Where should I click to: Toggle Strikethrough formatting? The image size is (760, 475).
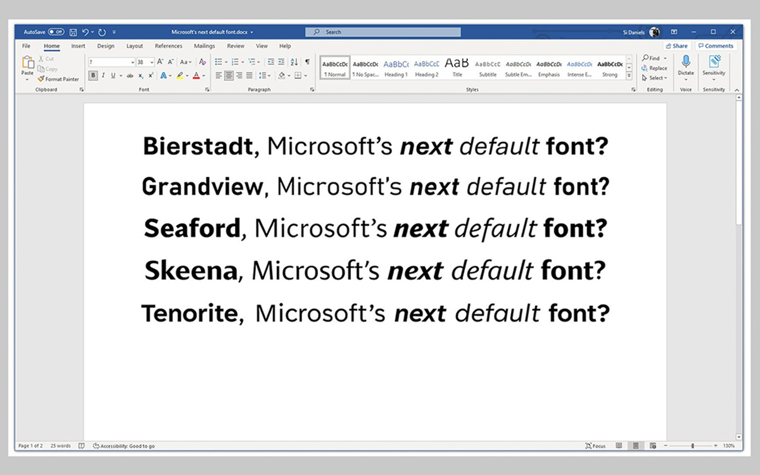[130, 75]
